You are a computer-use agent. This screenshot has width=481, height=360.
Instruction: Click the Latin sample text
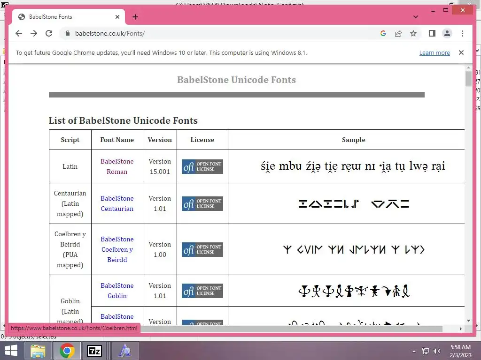pyautogui.click(x=353, y=166)
